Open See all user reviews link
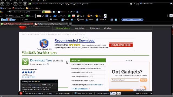The height and width of the screenshot is (97, 173). point(28,77)
